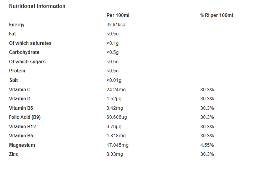Screen dimensions: 259x170
Task: Click the Folic Acid (B9) label
Action: [25, 117]
